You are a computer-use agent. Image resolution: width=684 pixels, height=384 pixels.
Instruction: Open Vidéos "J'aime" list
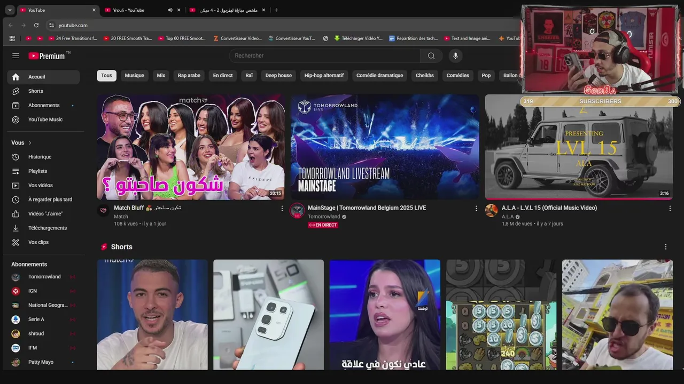pyautogui.click(x=43, y=214)
